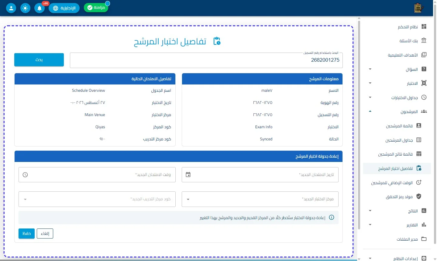Open the كود مركز التدريب الجديد dropdown
The height and width of the screenshot is (261, 437).
point(97,199)
